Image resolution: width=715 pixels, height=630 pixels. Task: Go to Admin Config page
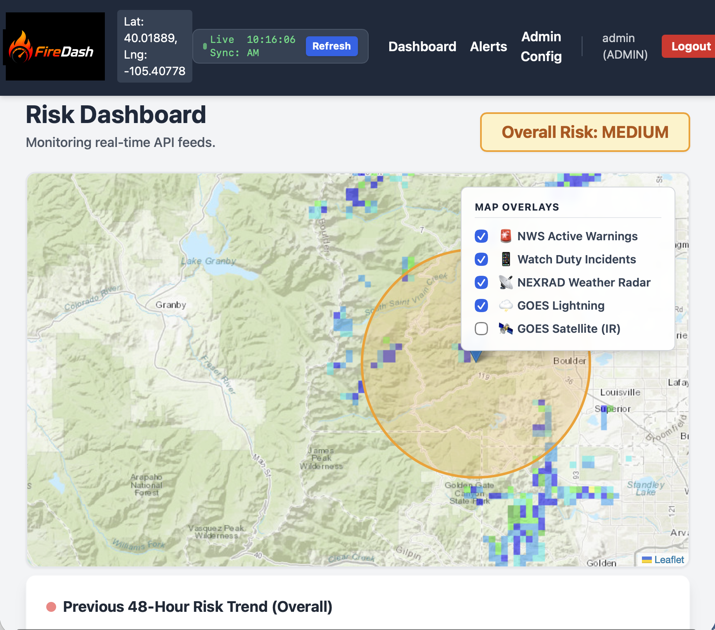click(x=541, y=46)
